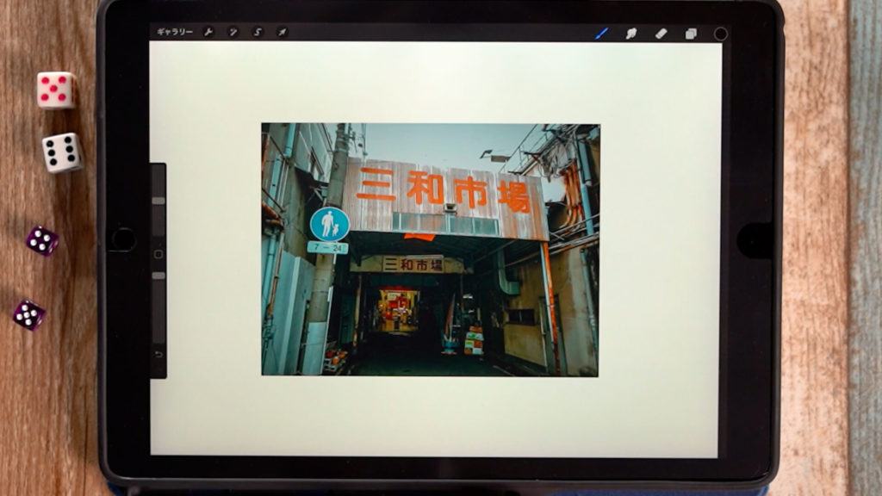Tap the square Modify button in sidebar
Viewport: 882px width, 496px height.
(x=158, y=254)
